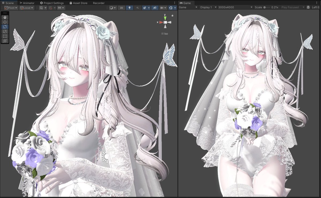Screen dimensions: 321x198
Task: Click the grid snapping icon
Action: coord(51,8)
